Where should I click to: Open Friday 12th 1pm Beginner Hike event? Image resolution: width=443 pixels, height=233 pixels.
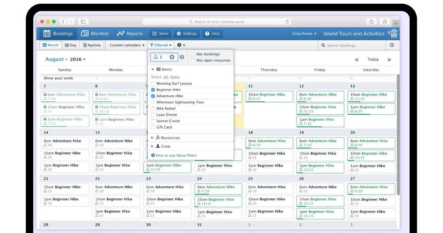coord(320,122)
